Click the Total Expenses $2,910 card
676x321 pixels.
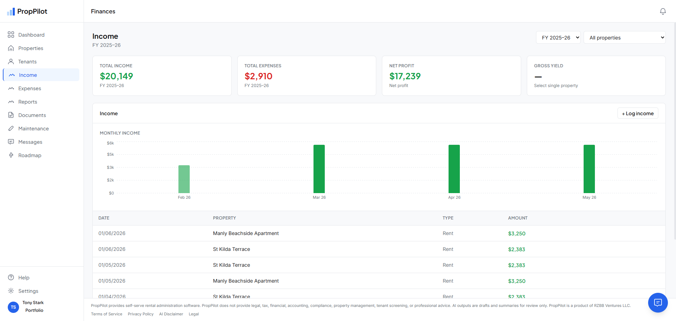click(x=307, y=76)
